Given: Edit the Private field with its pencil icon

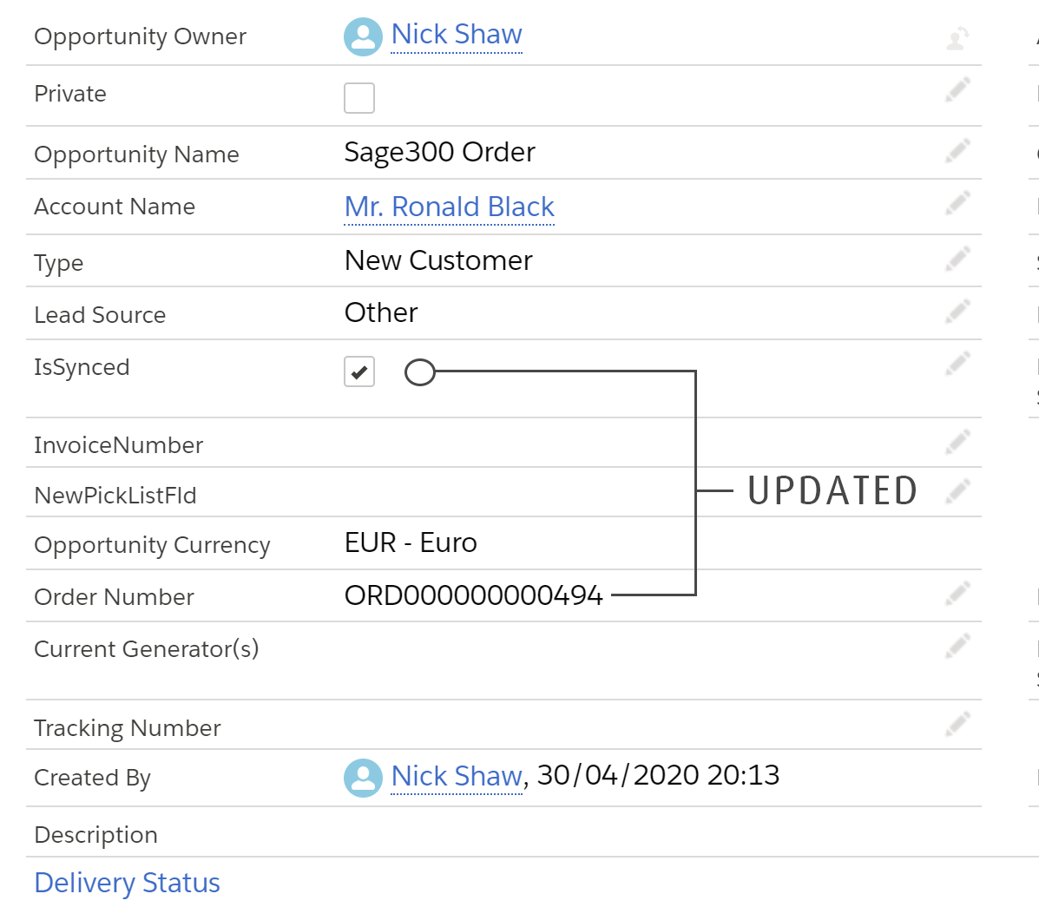Looking at the screenshot, I should pos(957,90).
